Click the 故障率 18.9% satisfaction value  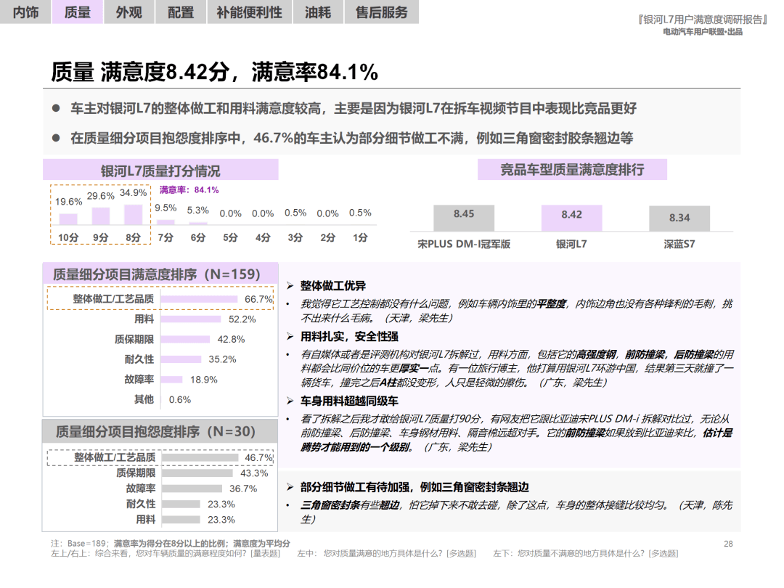pos(204,380)
